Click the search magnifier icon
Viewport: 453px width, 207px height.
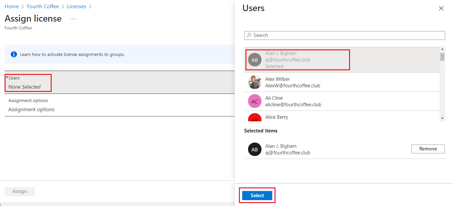coord(249,35)
